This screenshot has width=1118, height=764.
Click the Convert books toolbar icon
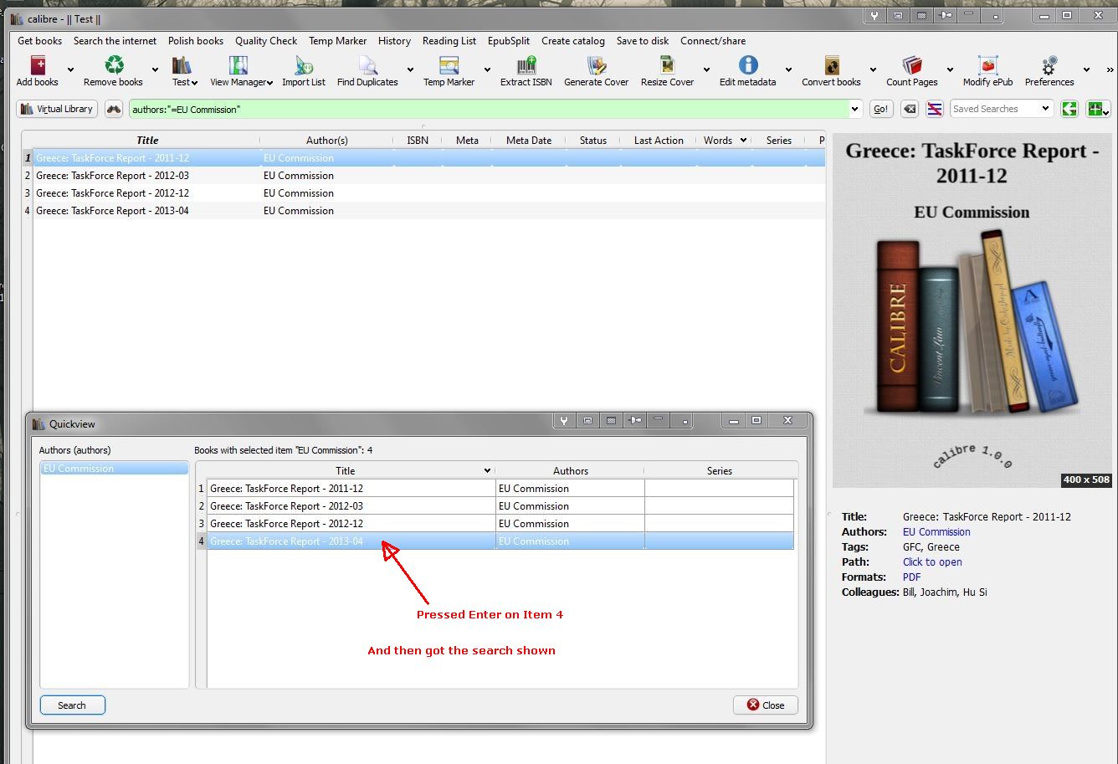tap(831, 65)
